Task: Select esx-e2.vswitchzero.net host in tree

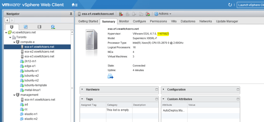Action: [x=39, y=51]
